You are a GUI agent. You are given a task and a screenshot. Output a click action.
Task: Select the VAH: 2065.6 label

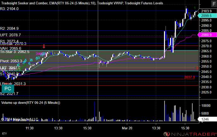click(x=11, y=49)
